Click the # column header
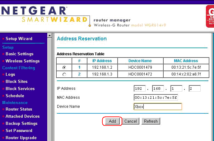Screen dimensions: 214x141 79,61
